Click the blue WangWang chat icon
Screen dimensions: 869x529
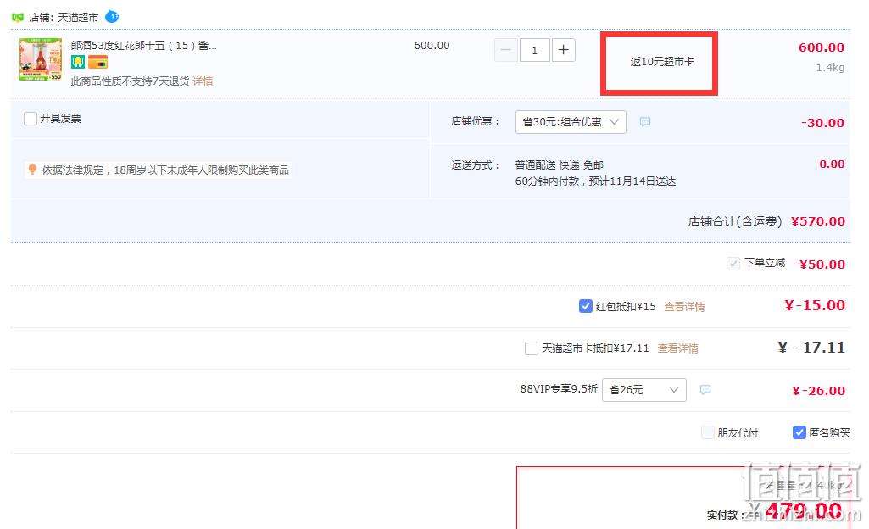[112, 17]
